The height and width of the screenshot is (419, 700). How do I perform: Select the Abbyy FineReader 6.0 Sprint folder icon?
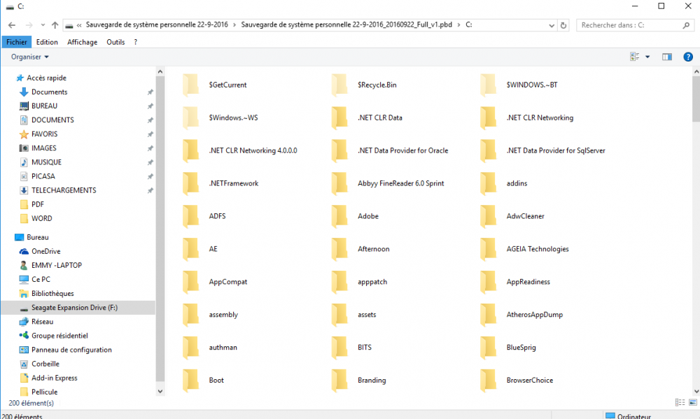point(339,183)
